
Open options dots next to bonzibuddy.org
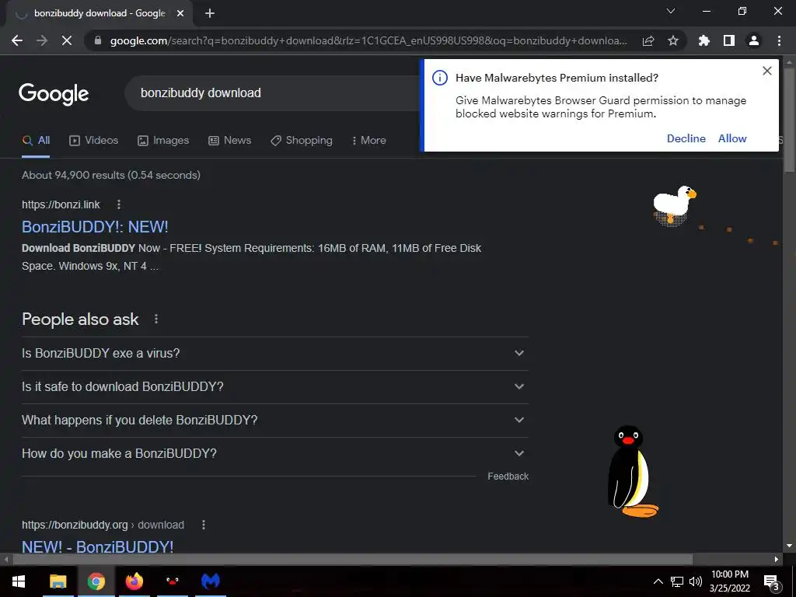point(204,525)
